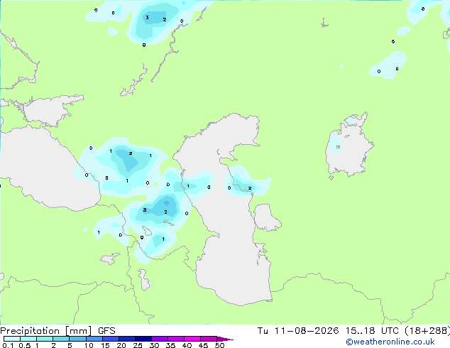Click the legend label '0.1'
This screenshot has width=450, height=348.
click(8, 345)
